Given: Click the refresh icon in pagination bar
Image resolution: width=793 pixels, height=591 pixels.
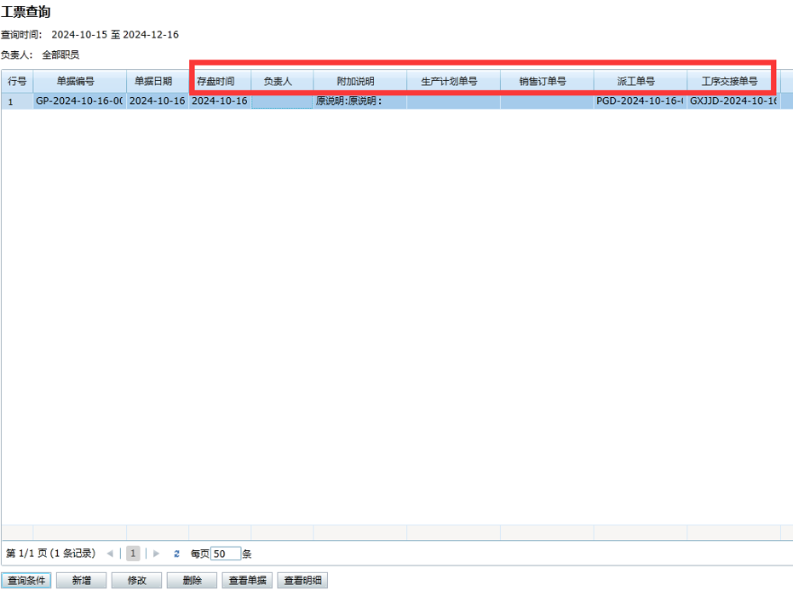Looking at the screenshot, I should [x=177, y=554].
